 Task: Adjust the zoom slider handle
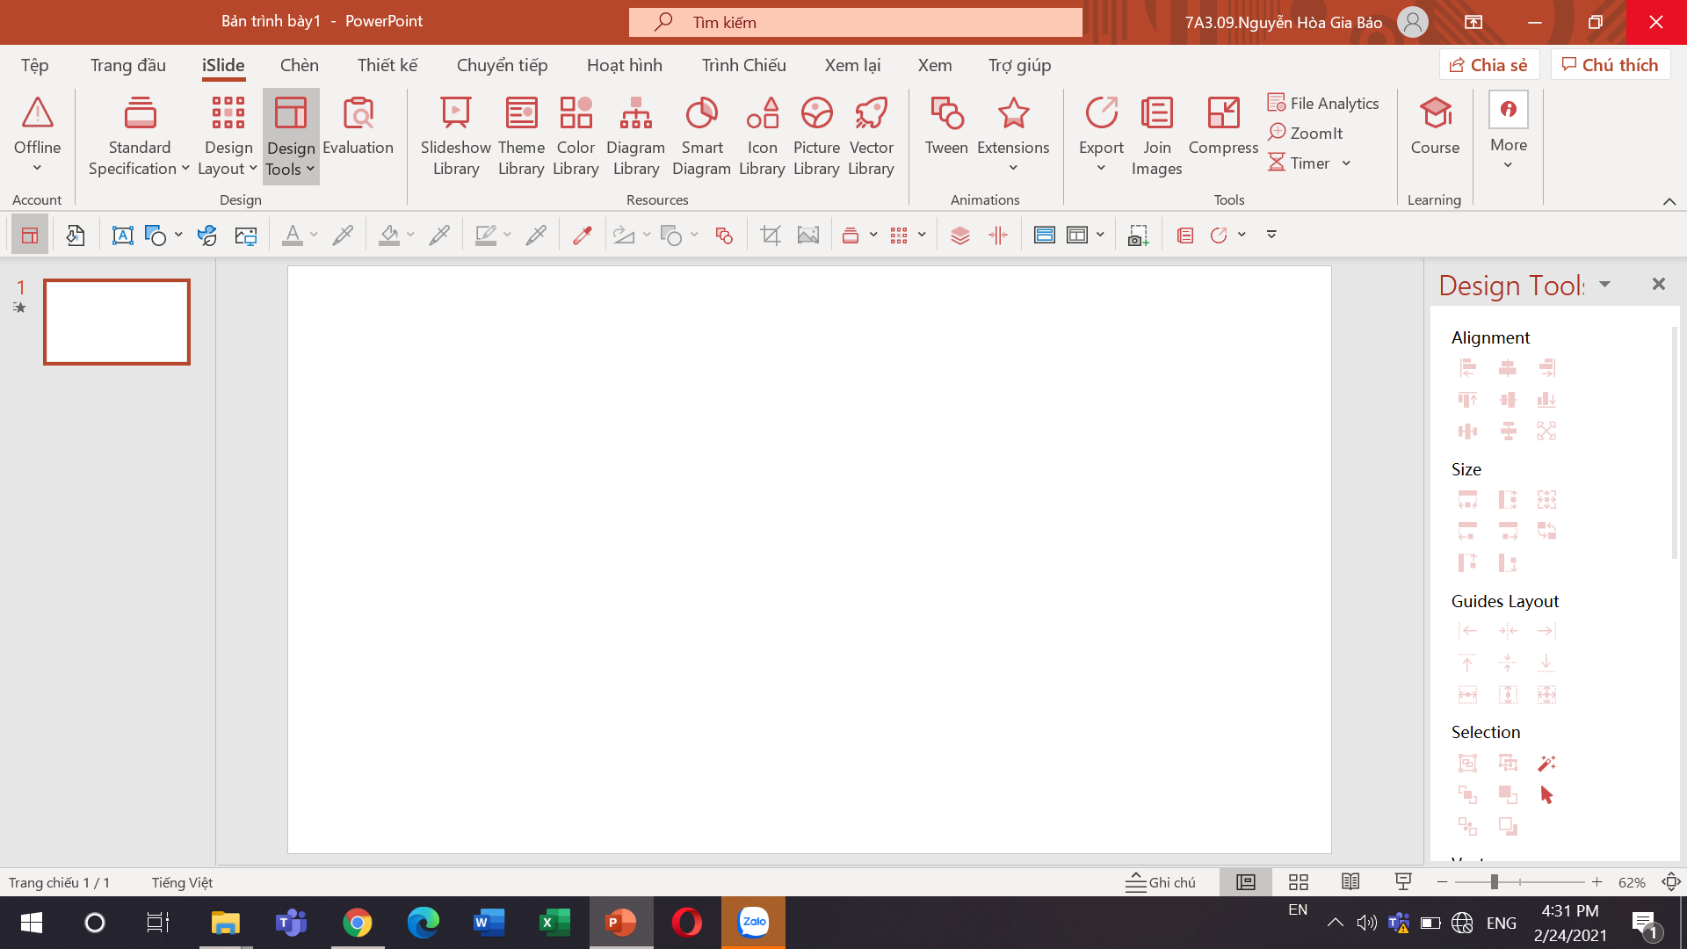point(1494,882)
